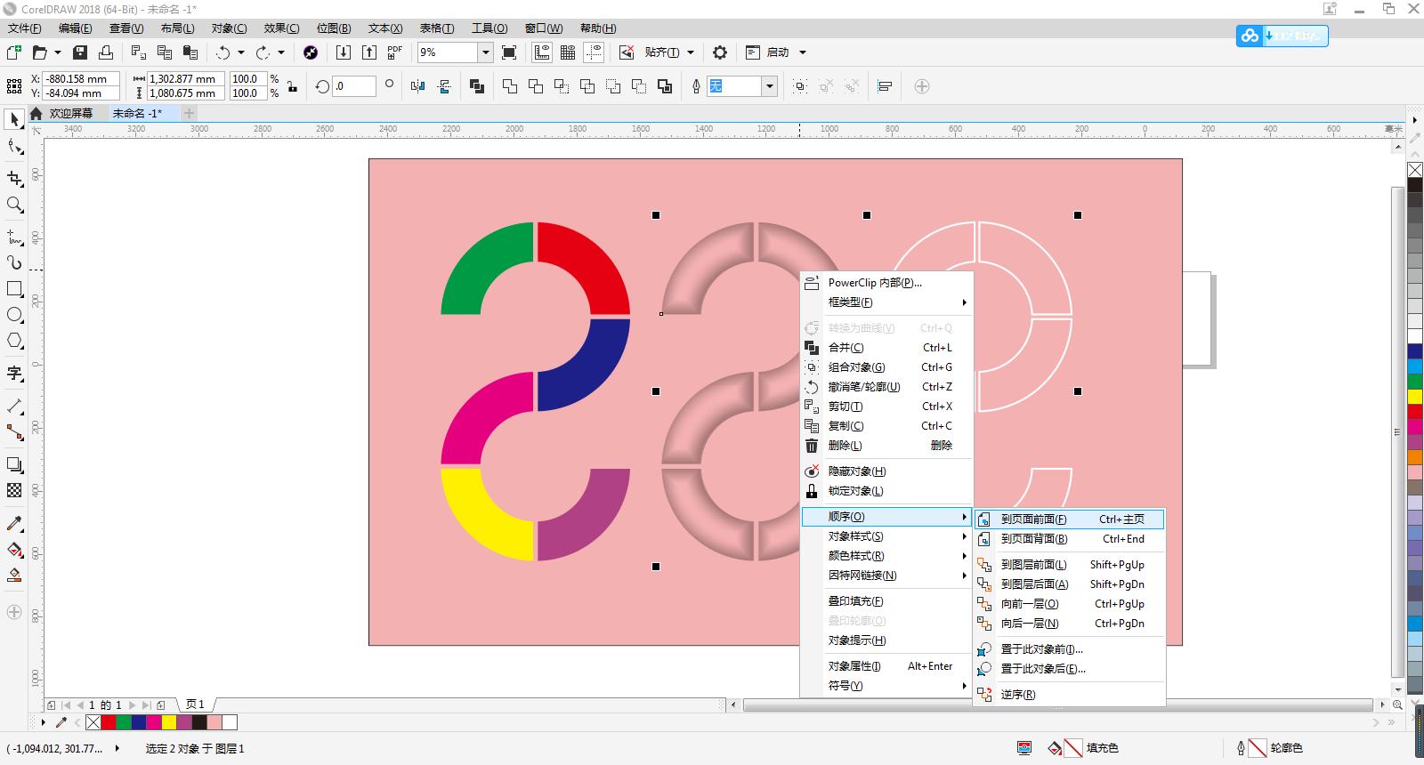Switch to the 欢迎屏幕 tab
Viewport: 1424px width, 765px height.
tap(70, 113)
